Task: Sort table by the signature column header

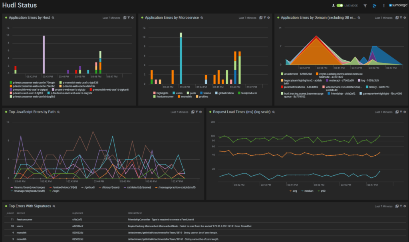Action: click(77, 213)
